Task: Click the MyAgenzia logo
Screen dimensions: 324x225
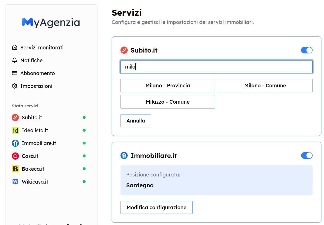Action: coord(51,23)
